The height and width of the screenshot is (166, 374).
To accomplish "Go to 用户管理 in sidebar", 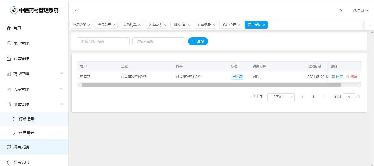I will tap(21, 43).
